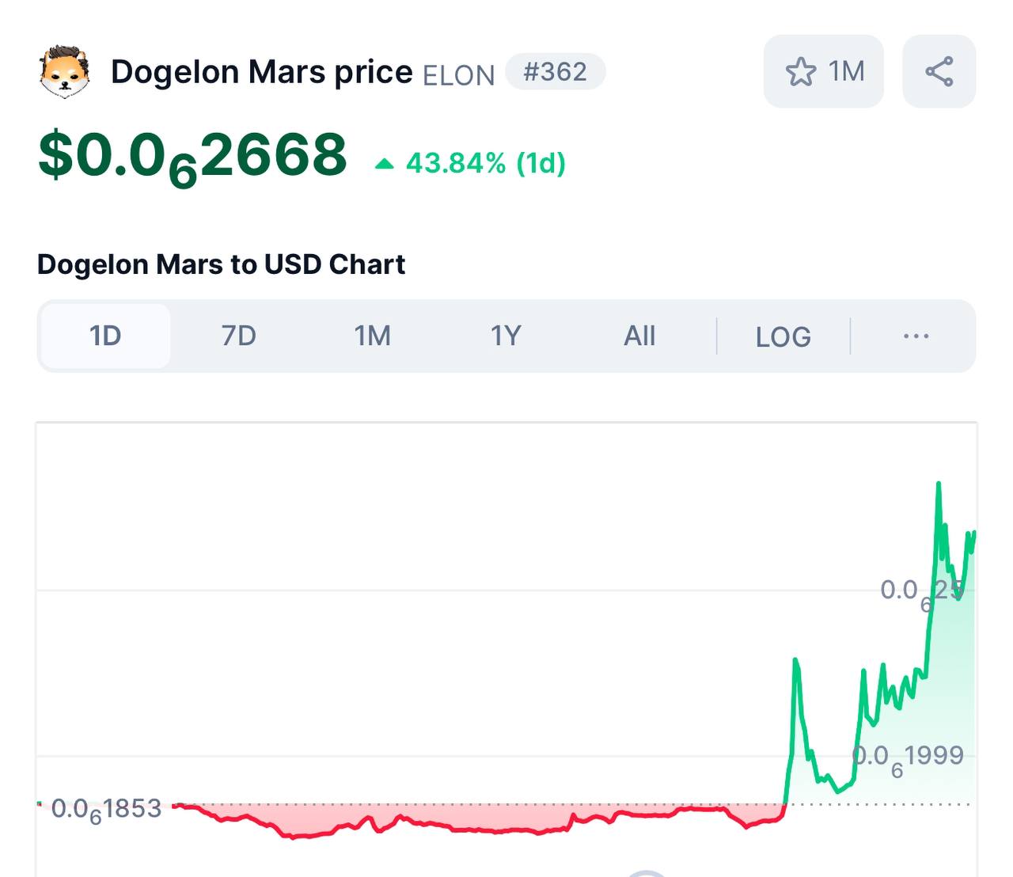
Task: Tap the share icon button
Action: (939, 72)
